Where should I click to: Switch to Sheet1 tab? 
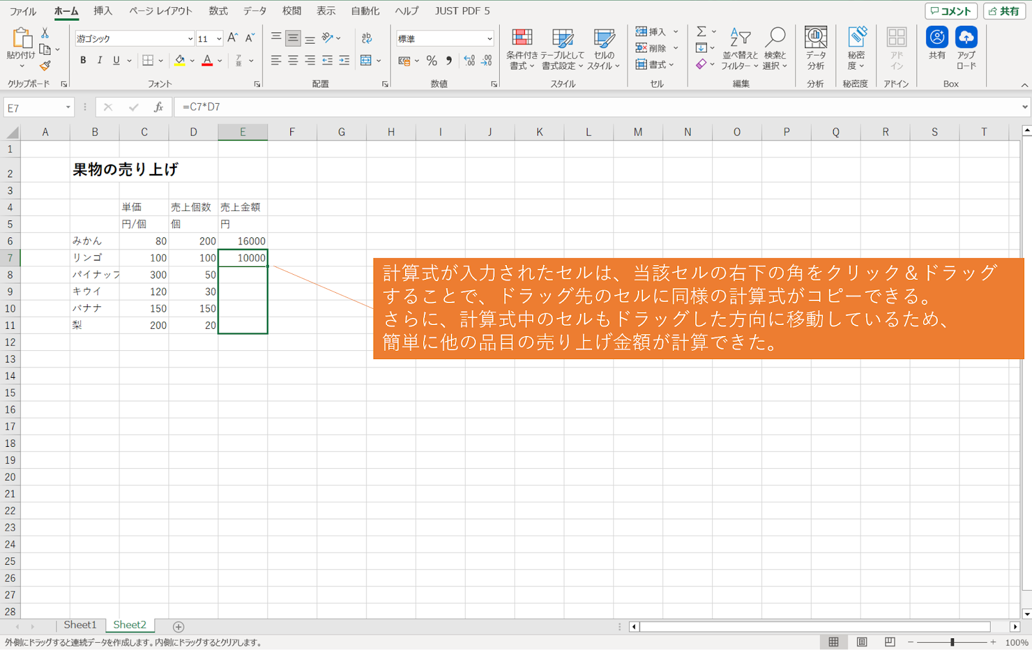[80, 625]
